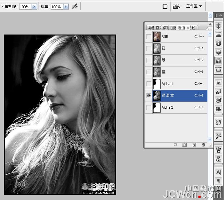The width and height of the screenshot is (224, 200).
Task: Open the Paths panel dock icon
Action: click(219, 69)
